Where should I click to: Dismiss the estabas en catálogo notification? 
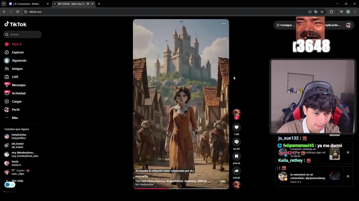tap(348, 152)
